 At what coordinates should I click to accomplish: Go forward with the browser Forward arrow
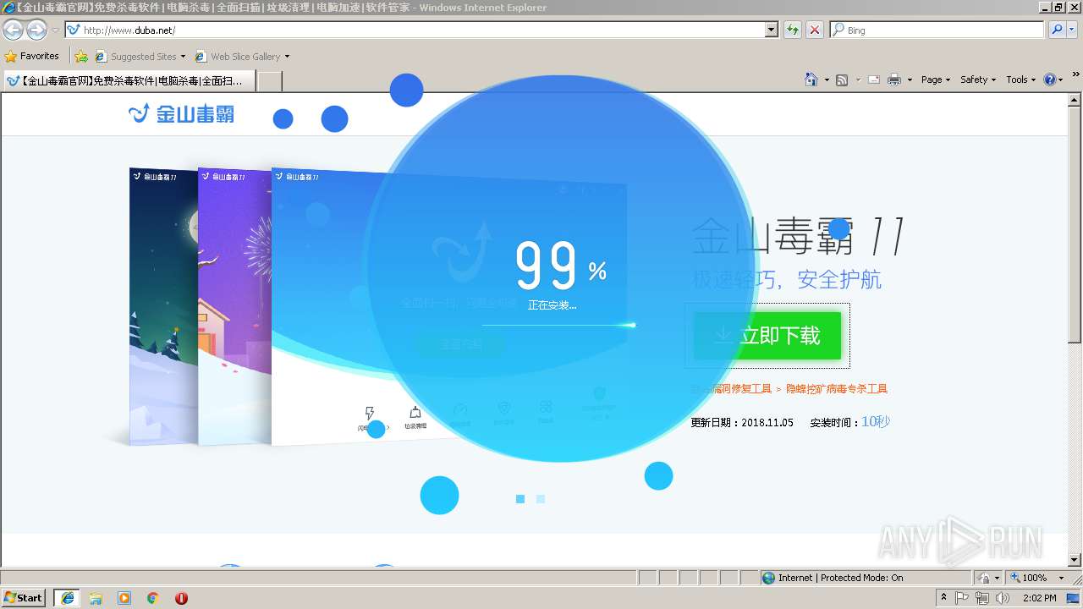[x=36, y=30]
